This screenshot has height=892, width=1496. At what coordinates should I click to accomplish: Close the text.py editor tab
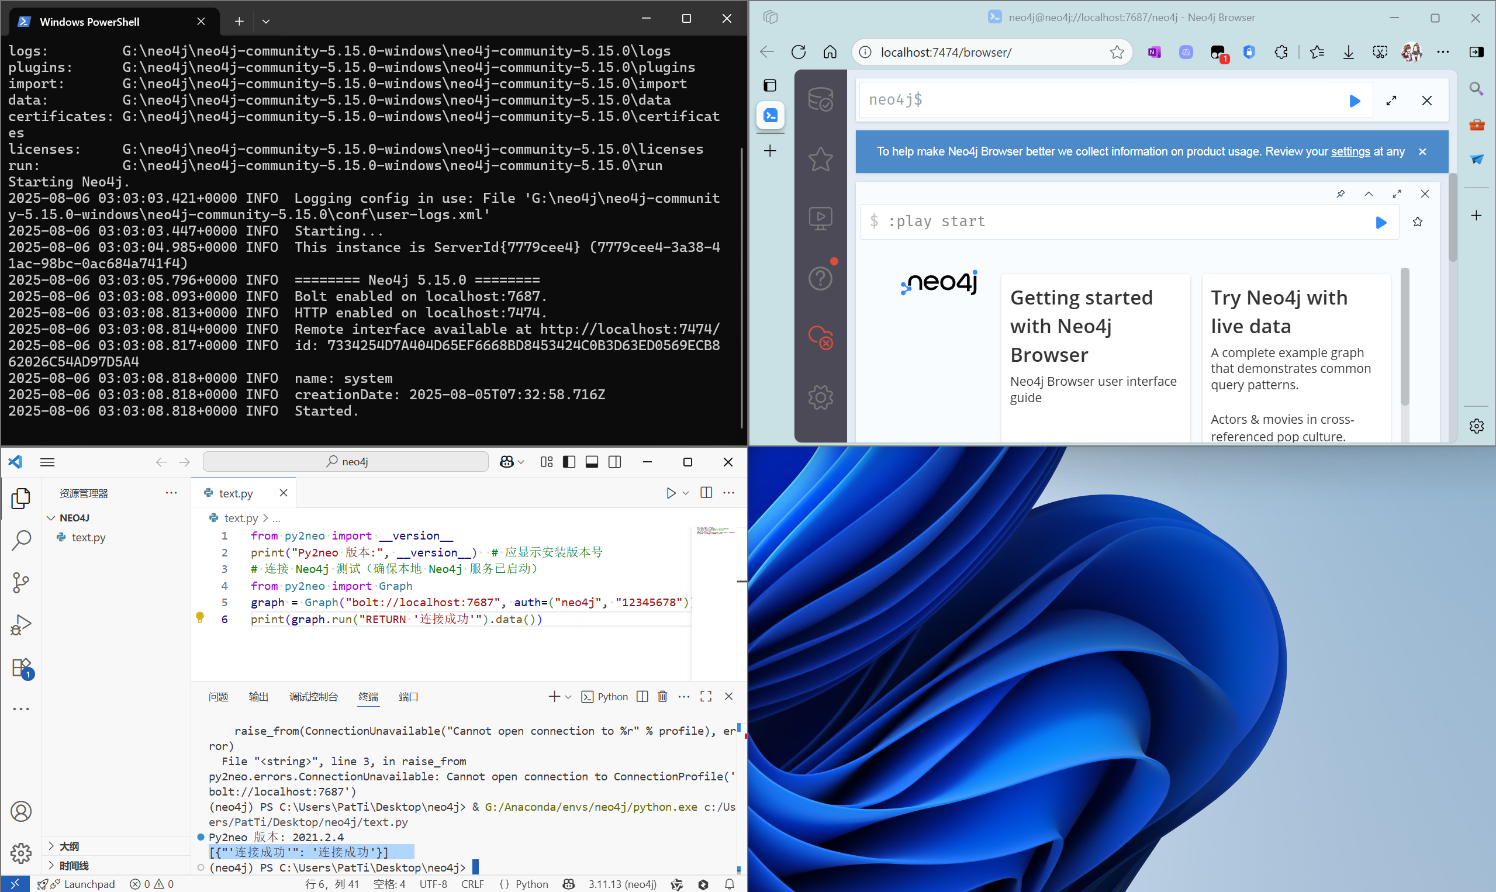pyautogui.click(x=284, y=493)
